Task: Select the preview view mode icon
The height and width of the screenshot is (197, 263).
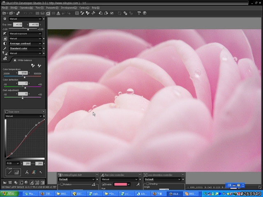Action: coord(48,13)
